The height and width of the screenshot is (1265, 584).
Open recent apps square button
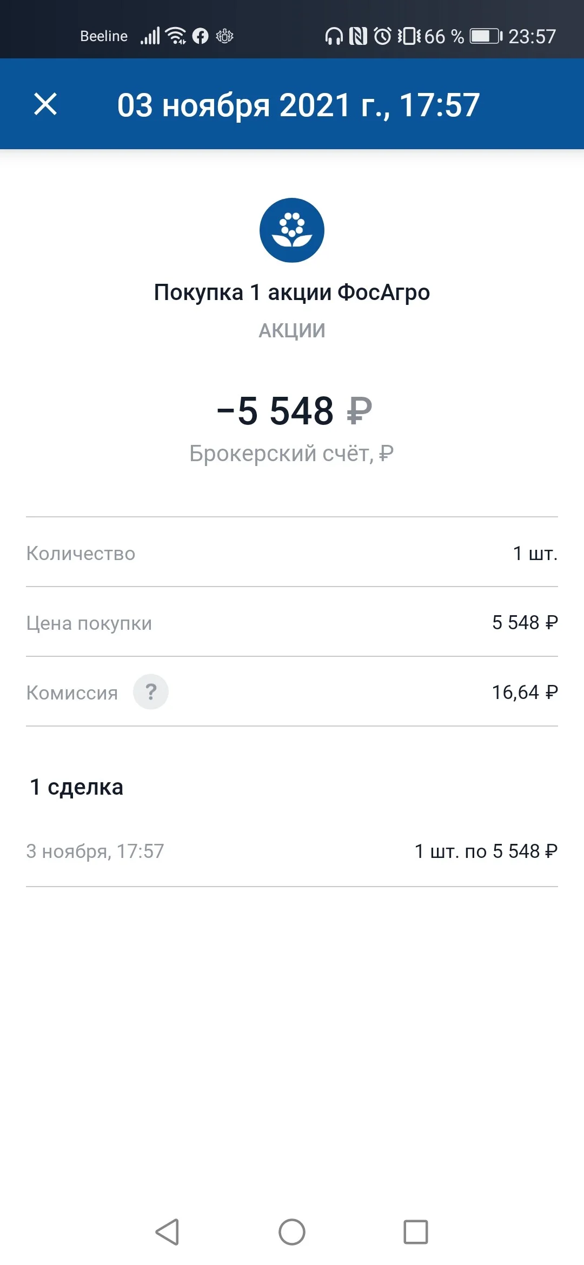click(x=416, y=1232)
